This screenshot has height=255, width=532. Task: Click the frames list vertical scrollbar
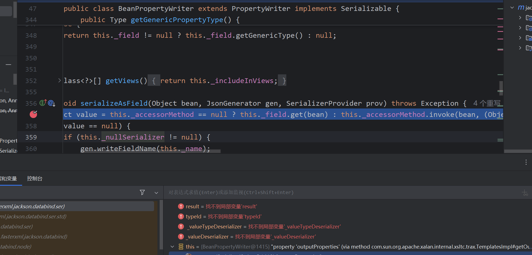click(161, 225)
